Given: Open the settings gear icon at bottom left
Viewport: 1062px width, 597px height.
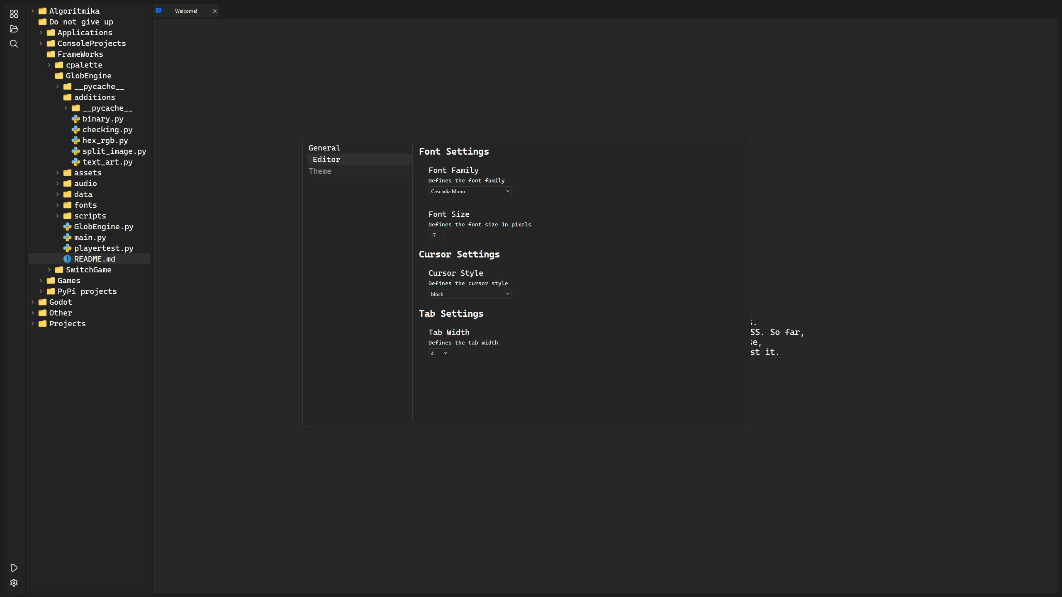Looking at the screenshot, I should tap(14, 583).
